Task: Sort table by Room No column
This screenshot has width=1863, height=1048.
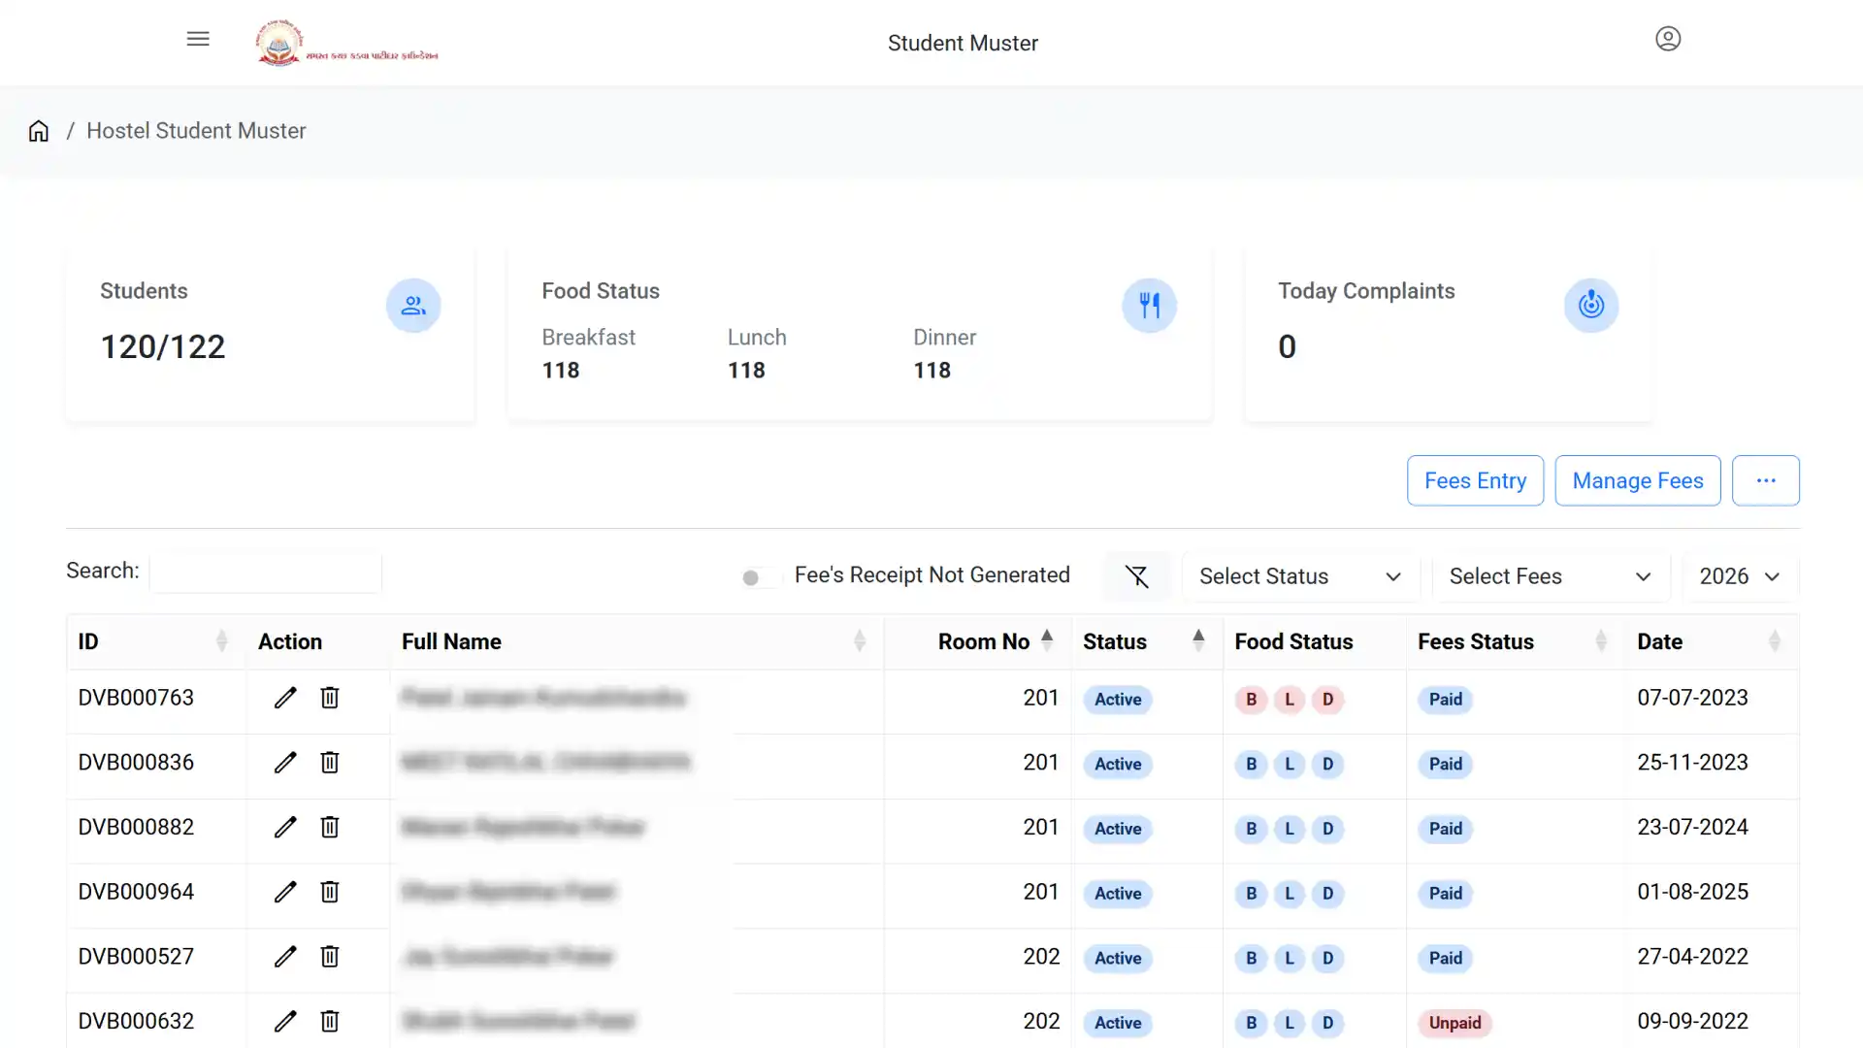Action: click(984, 641)
